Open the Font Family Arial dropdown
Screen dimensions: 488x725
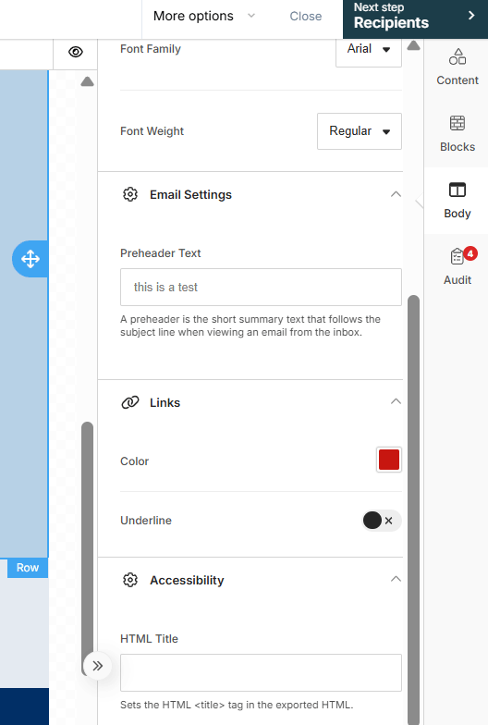[368, 49]
